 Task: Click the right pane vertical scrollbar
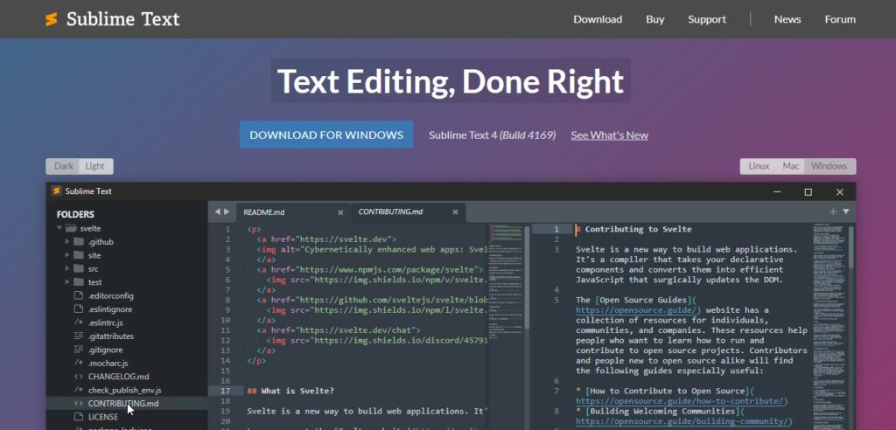click(850, 247)
